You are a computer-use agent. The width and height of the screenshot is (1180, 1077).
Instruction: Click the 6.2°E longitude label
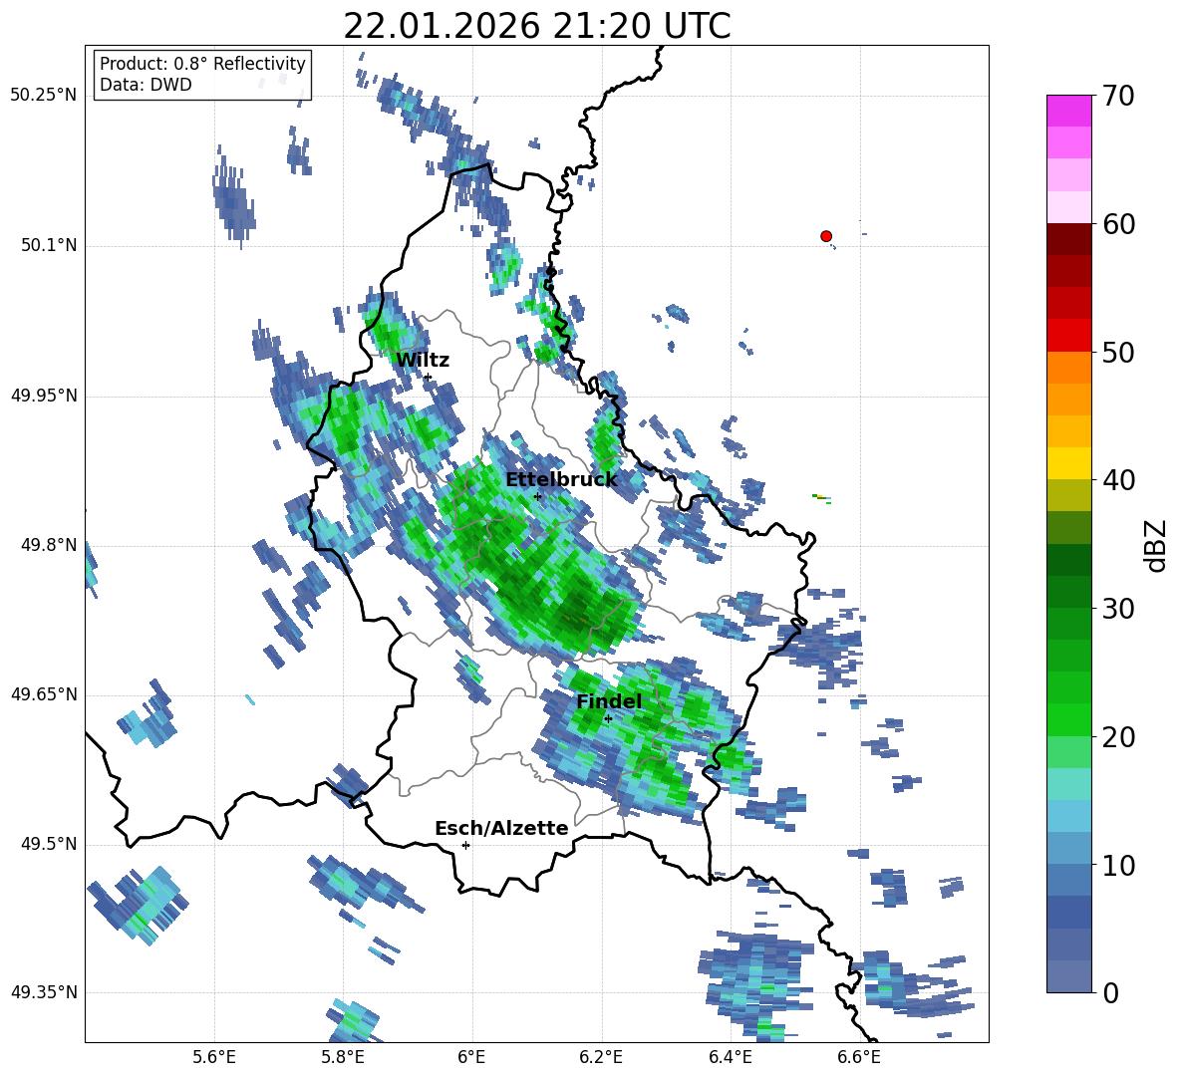click(x=601, y=1057)
